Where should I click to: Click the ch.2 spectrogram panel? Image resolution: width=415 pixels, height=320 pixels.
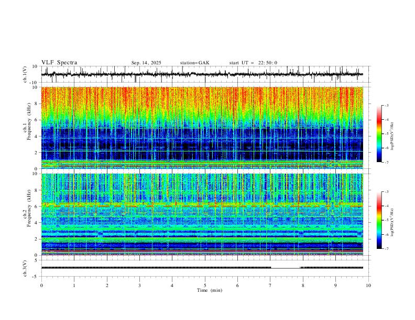pos(202,214)
